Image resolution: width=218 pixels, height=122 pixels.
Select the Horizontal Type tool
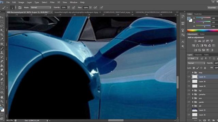(2, 84)
